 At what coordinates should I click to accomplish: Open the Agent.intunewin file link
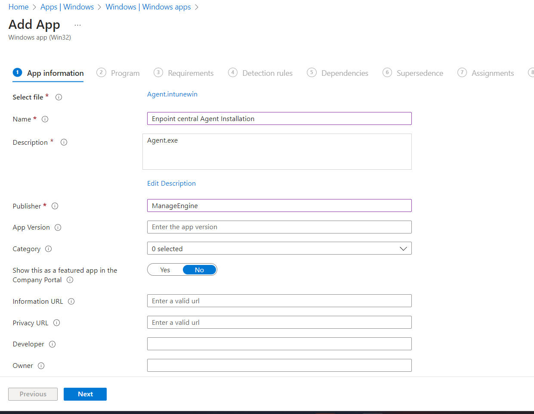pyautogui.click(x=172, y=94)
